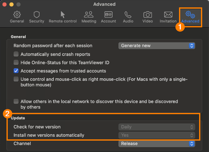
Task: Check Hide Online-Status for this TeamViewer ID
Action: point(16,62)
